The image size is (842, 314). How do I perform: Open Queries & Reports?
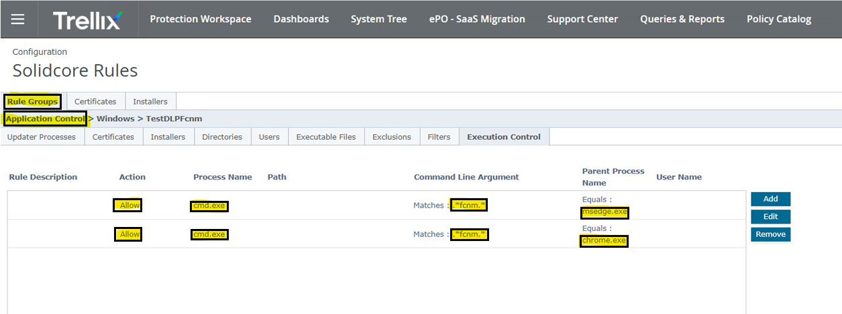coord(682,19)
